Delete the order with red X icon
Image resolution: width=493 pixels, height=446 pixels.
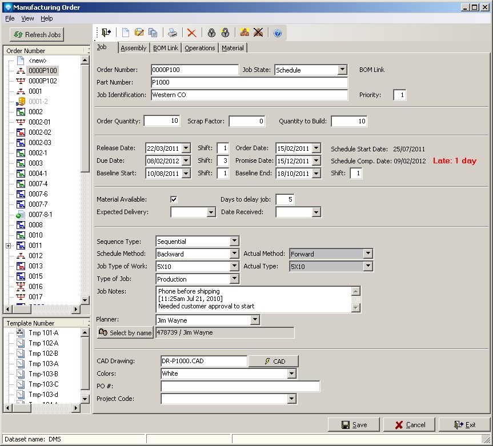191,33
